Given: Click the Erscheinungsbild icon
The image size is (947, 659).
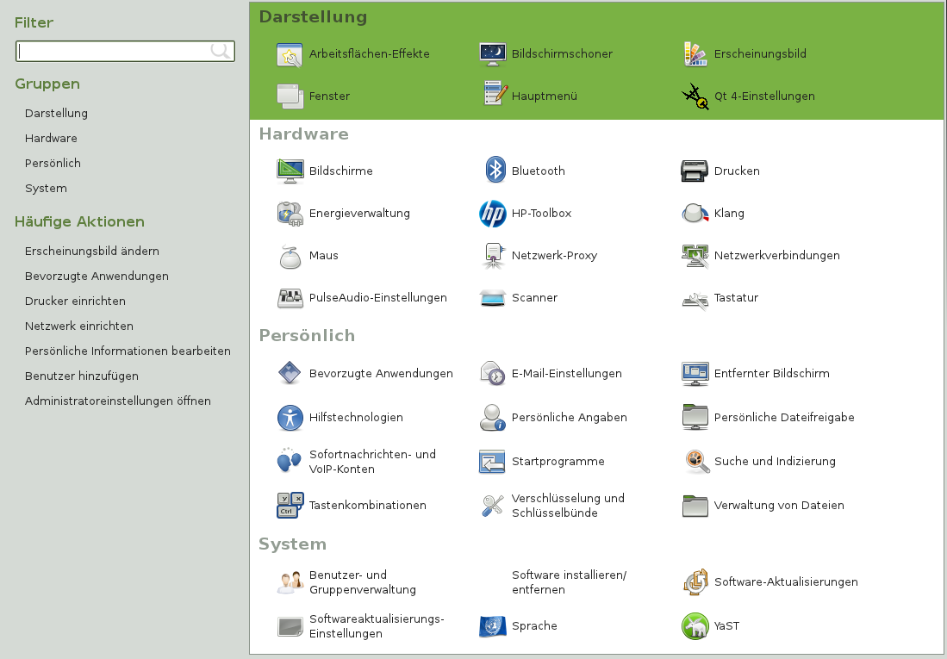Looking at the screenshot, I should coord(695,54).
